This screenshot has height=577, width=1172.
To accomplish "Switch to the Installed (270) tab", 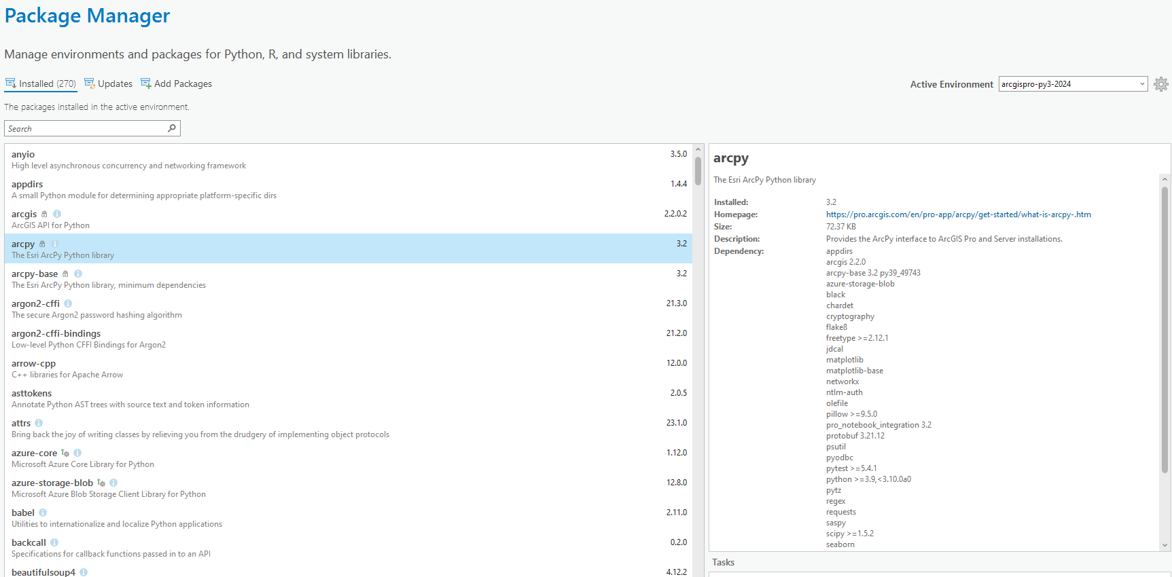I will click(x=41, y=83).
